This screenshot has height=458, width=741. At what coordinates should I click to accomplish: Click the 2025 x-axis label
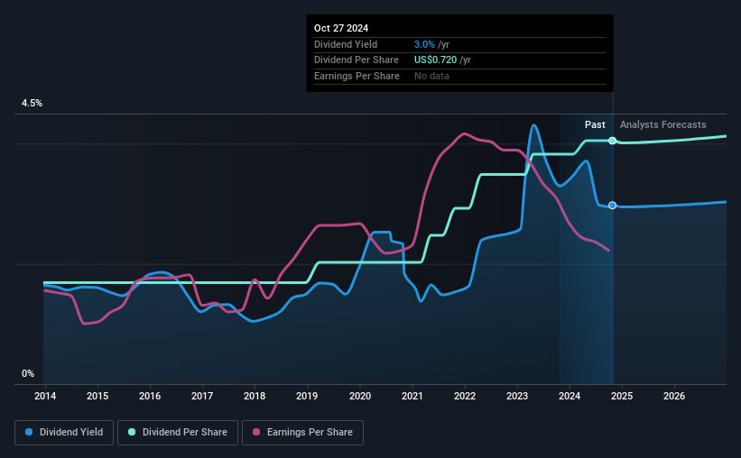(x=622, y=396)
